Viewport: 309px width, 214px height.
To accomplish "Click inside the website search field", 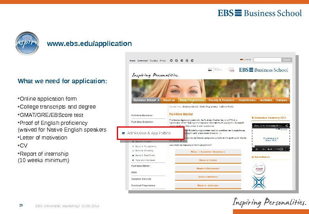I will tap(267, 60).
